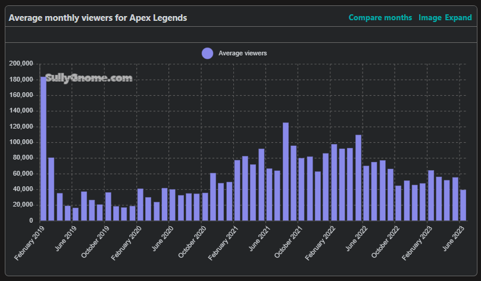The image size is (481, 281).
Task: Click the bar above February 2022 label
Action: 334,182
